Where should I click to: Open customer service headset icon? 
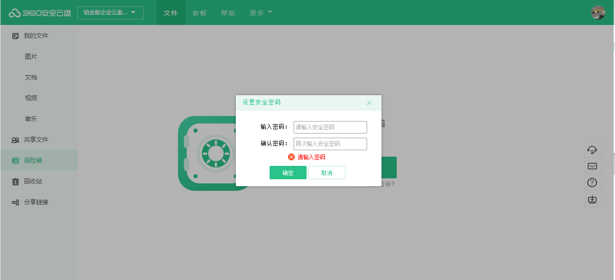coord(592,149)
